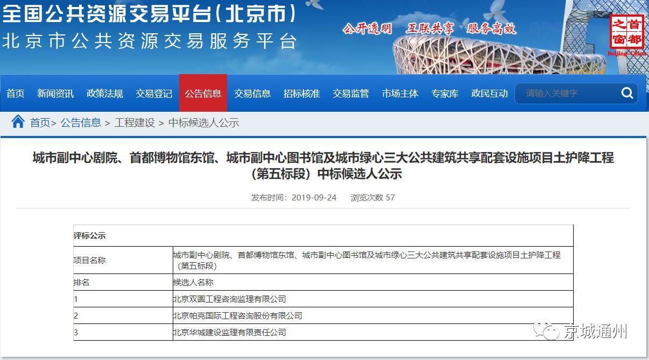Click the home icon in breadcrumb
Viewport: 649px width, 360px height.
[x=18, y=122]
